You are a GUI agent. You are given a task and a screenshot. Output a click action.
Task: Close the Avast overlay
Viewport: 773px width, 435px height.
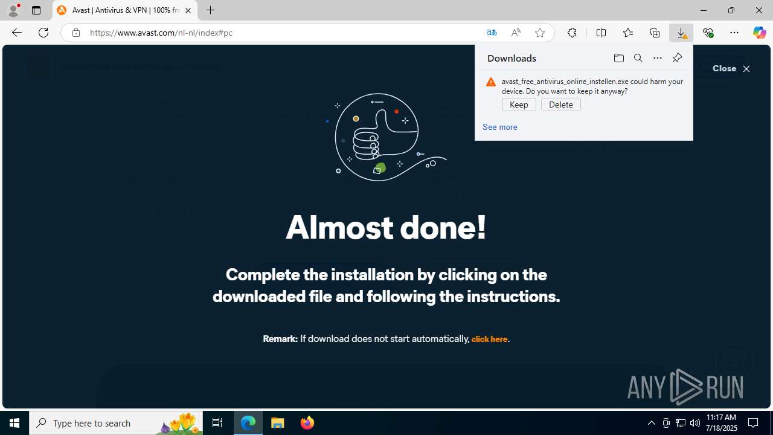731,68
